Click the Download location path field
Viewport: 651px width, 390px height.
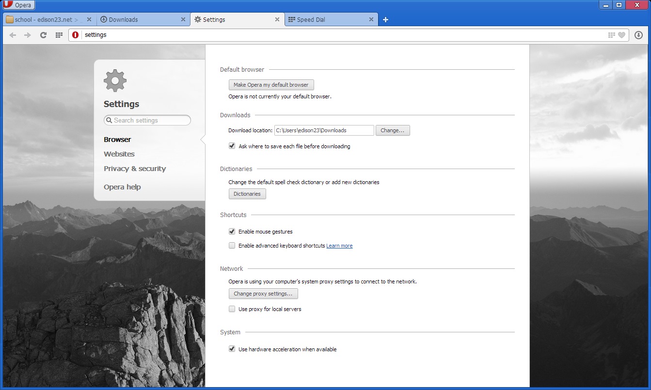tap(324, 130)
